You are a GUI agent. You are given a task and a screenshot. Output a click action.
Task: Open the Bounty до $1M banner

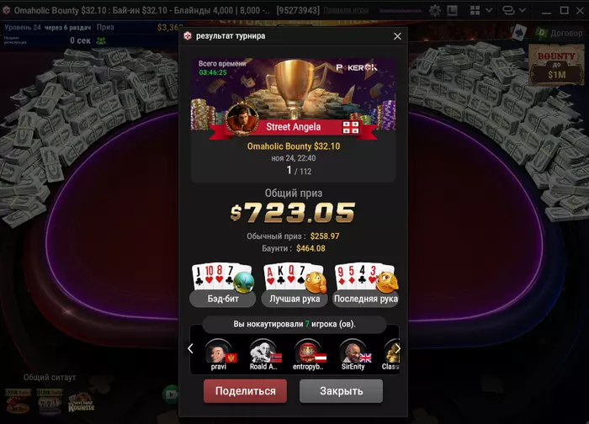tap(556, 65)
